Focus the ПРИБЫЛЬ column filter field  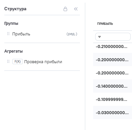coord(113,37)
